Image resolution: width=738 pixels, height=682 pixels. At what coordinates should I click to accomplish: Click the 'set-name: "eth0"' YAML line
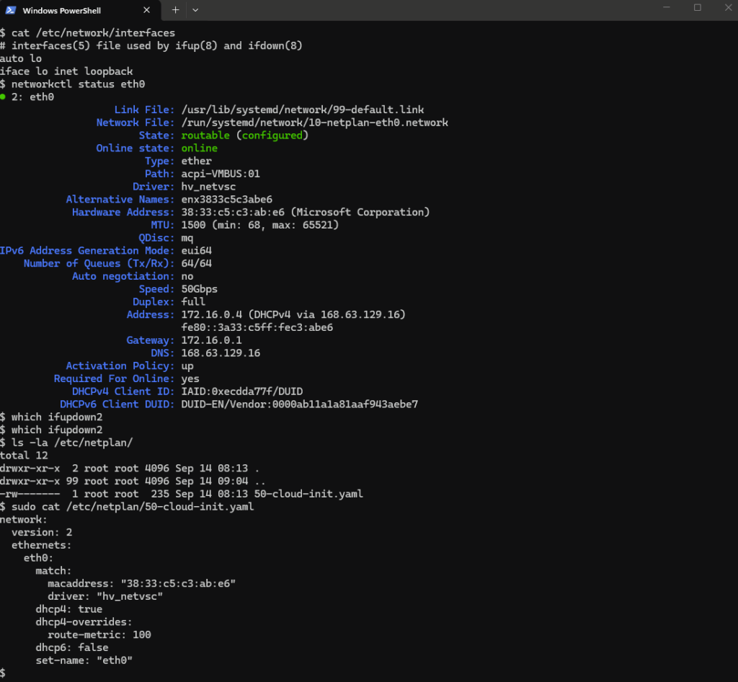pos(84,660)
